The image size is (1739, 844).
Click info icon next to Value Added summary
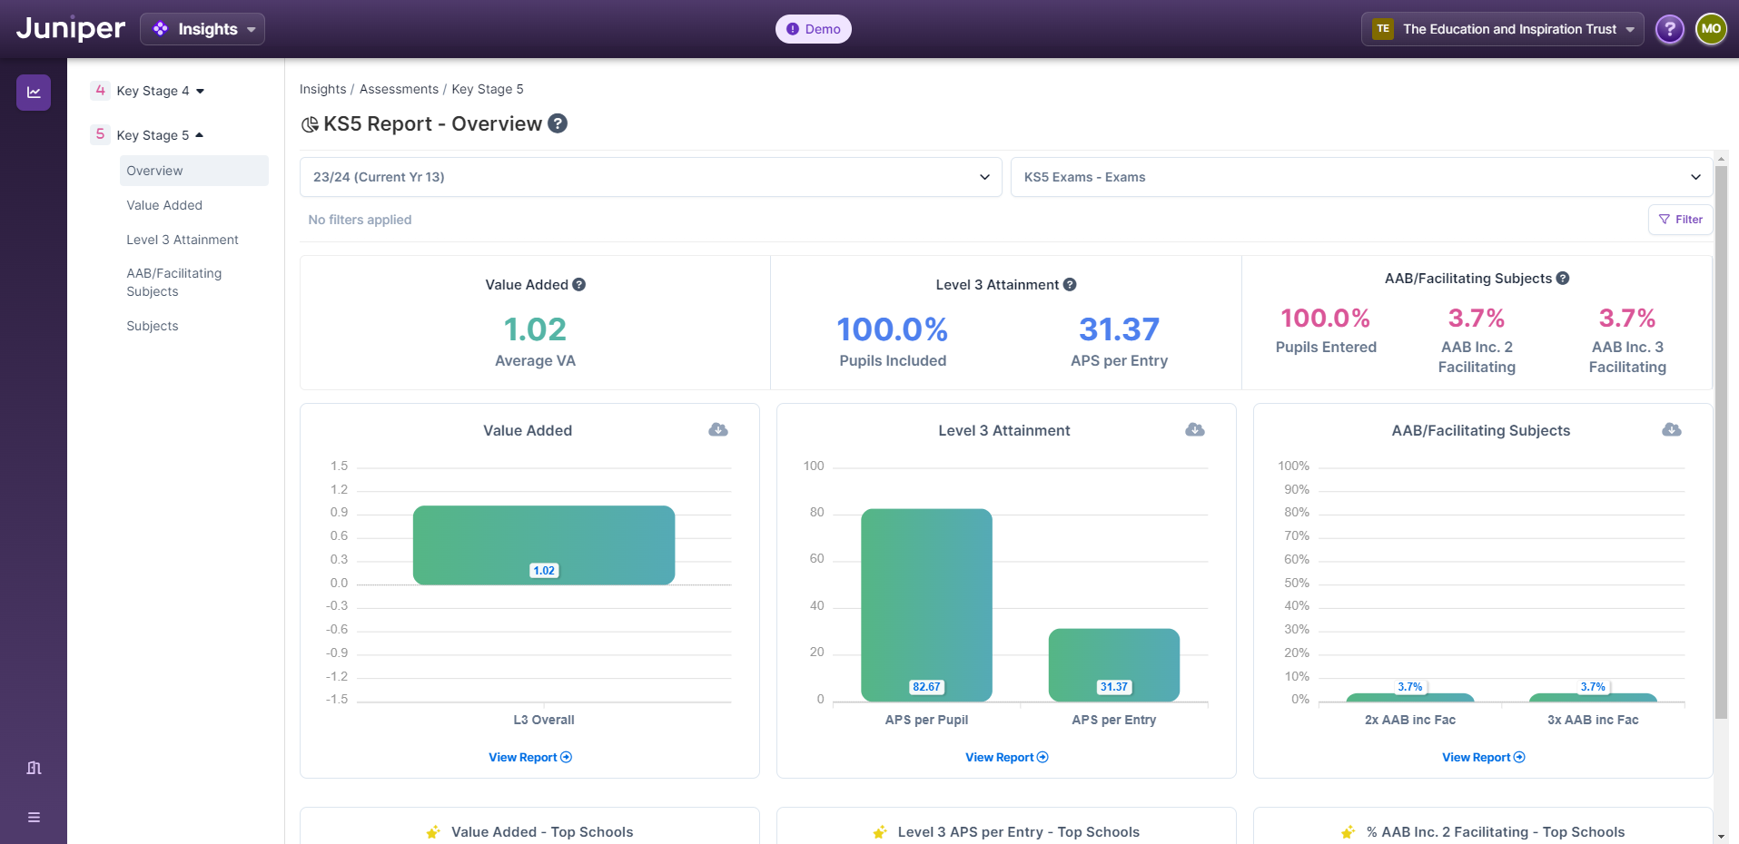[x=579, y=285]
